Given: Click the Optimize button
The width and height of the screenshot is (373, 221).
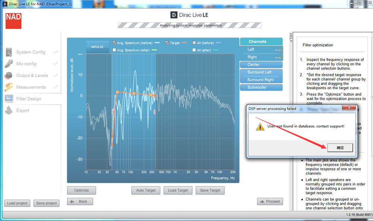Looking at the screenshot, I should pos(81,190).
